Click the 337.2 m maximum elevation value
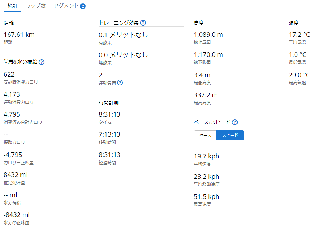Image resolution: width=315 pixels, height=230 pixels. 206,95
